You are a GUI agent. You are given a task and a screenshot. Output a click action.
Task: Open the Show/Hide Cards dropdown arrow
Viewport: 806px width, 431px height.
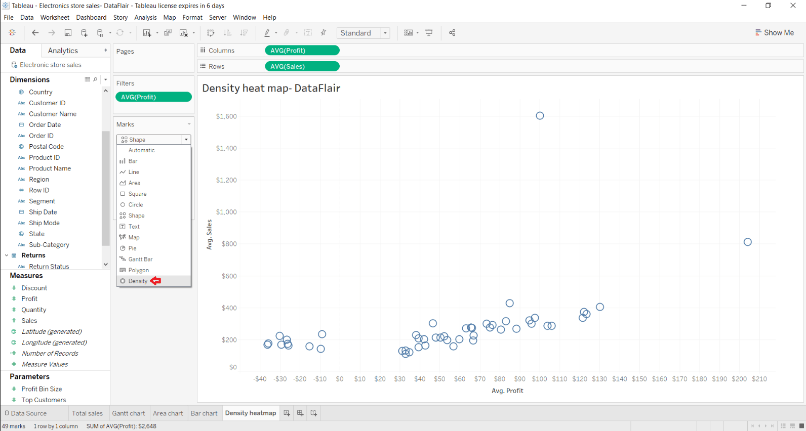(x=418, y=33)
